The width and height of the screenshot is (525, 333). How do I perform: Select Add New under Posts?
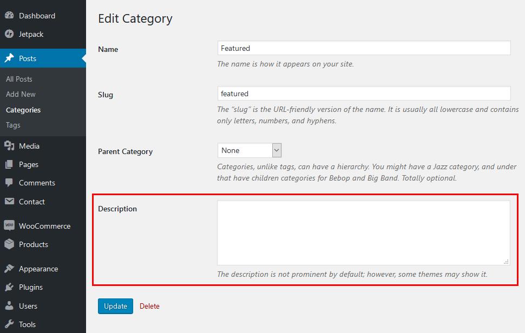coord(21,94)
